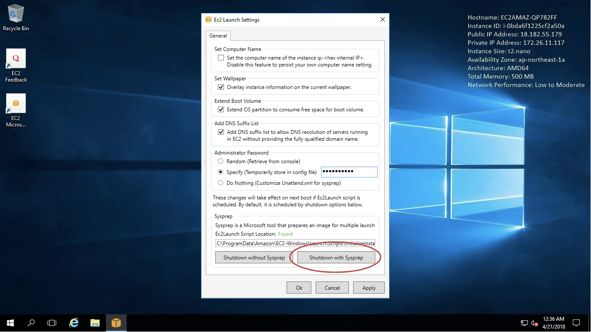Viewport: 591px width, 332px height.
Task: Select Specify (Temporarily store in config file)
Action: coord(220,172)
